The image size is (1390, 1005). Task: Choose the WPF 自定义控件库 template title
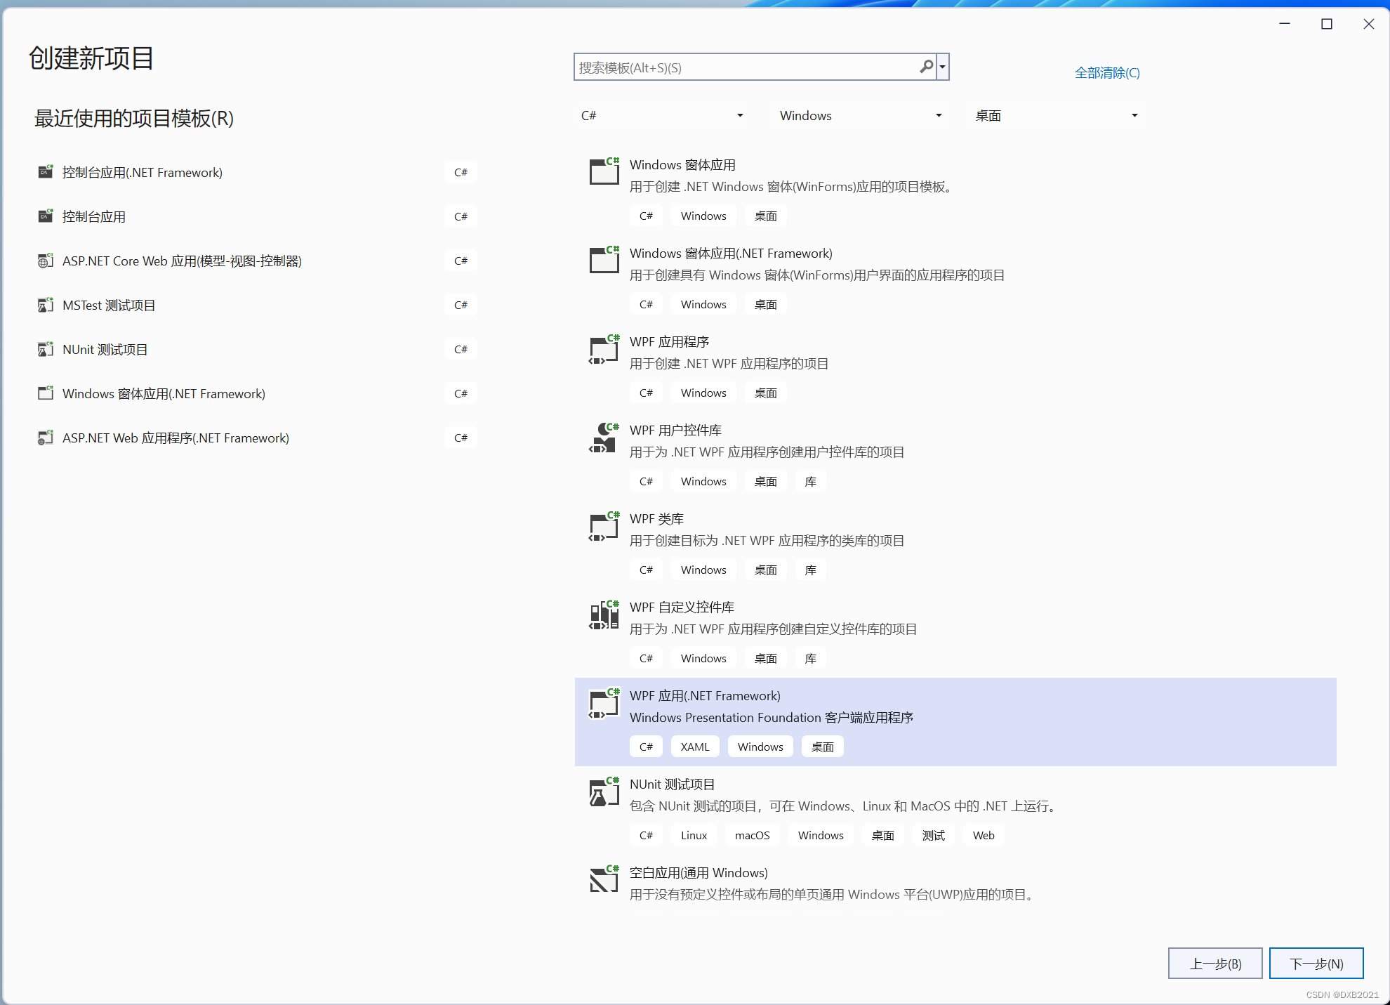tap(682, 607)
